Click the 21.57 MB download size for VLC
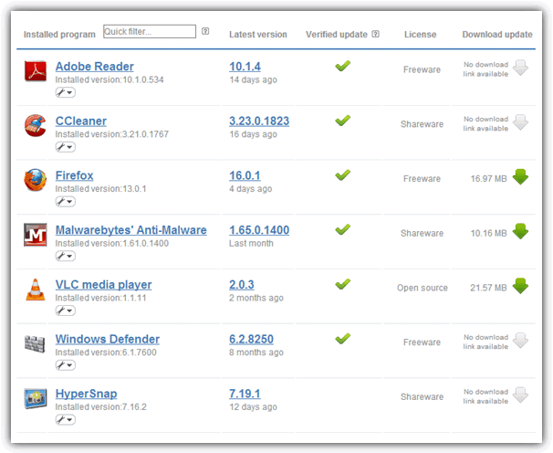 click(x=488, y=288)
